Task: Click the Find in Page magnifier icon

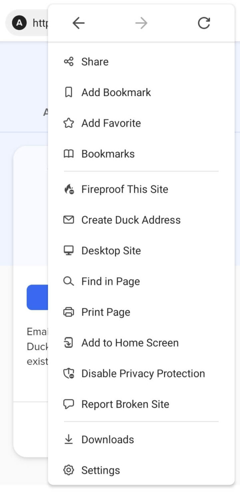Action: point(69,281)
